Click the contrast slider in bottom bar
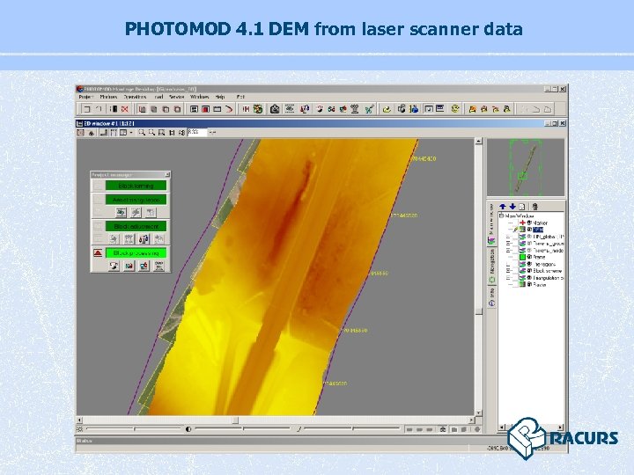Screen dimensions: 634x475 pyautogui.click(x=243, y=429)
